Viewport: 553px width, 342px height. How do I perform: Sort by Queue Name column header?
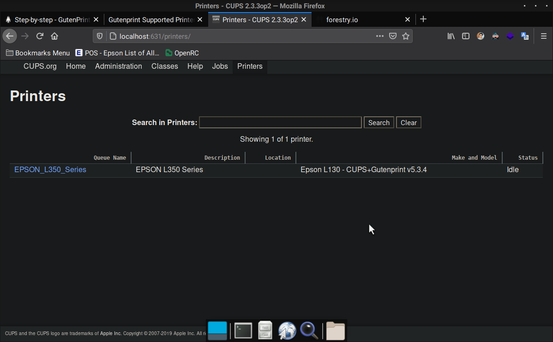pyautogui.click(x=110, y=157)
